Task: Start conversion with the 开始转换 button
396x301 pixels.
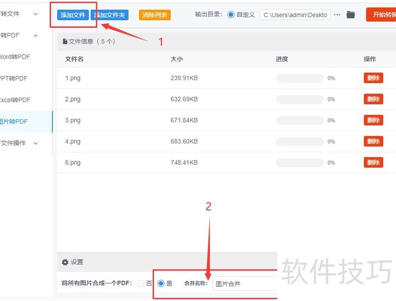Action: pos(384,14)
